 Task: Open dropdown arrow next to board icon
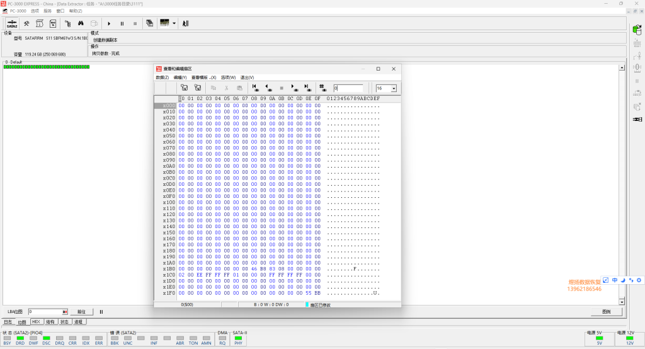coord(174,23)
